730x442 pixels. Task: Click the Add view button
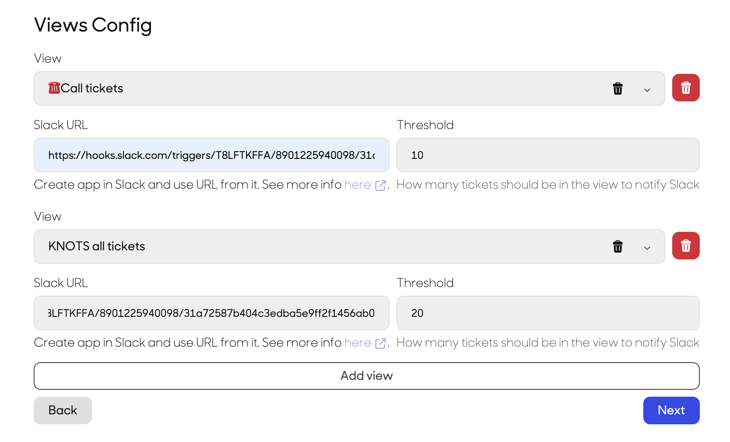[x=367, y=376]
